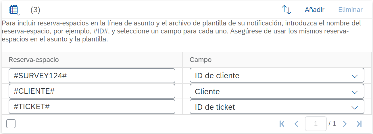The width and height of the screenshot is (373, 134).
Task: Go to previous page arrow
Action: click(297, 124)
